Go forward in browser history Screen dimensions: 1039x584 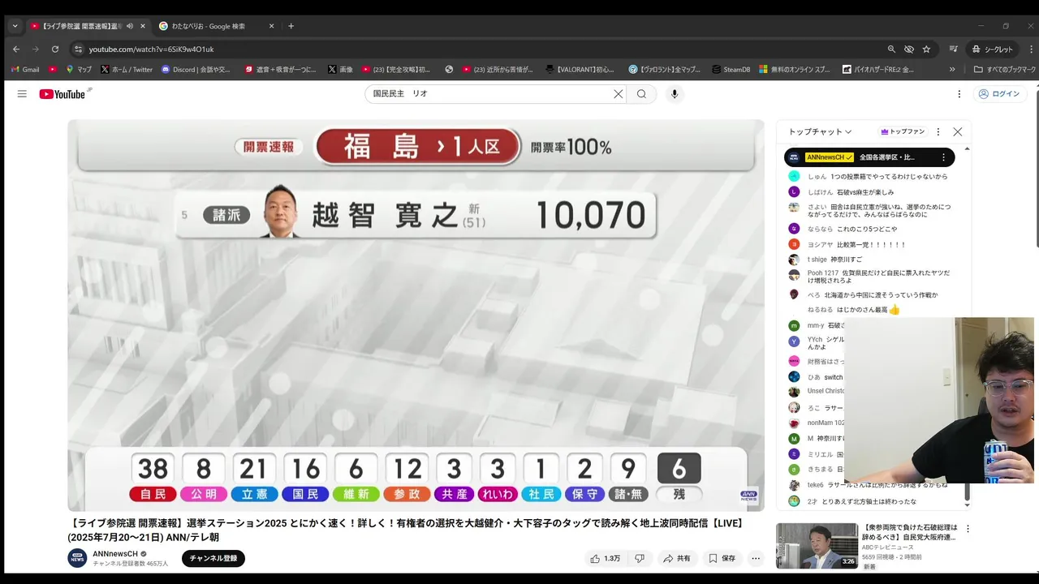36,49
